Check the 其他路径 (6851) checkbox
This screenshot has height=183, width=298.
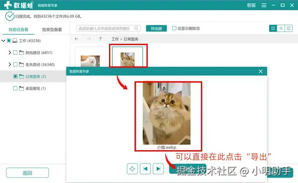pos(15,52)
